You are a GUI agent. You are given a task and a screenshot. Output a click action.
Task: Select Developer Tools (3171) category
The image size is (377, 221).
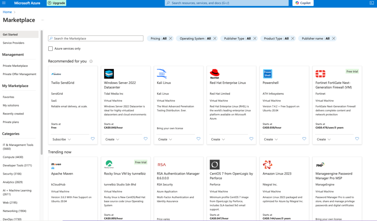pyautogui.click(x=17, y=165)
